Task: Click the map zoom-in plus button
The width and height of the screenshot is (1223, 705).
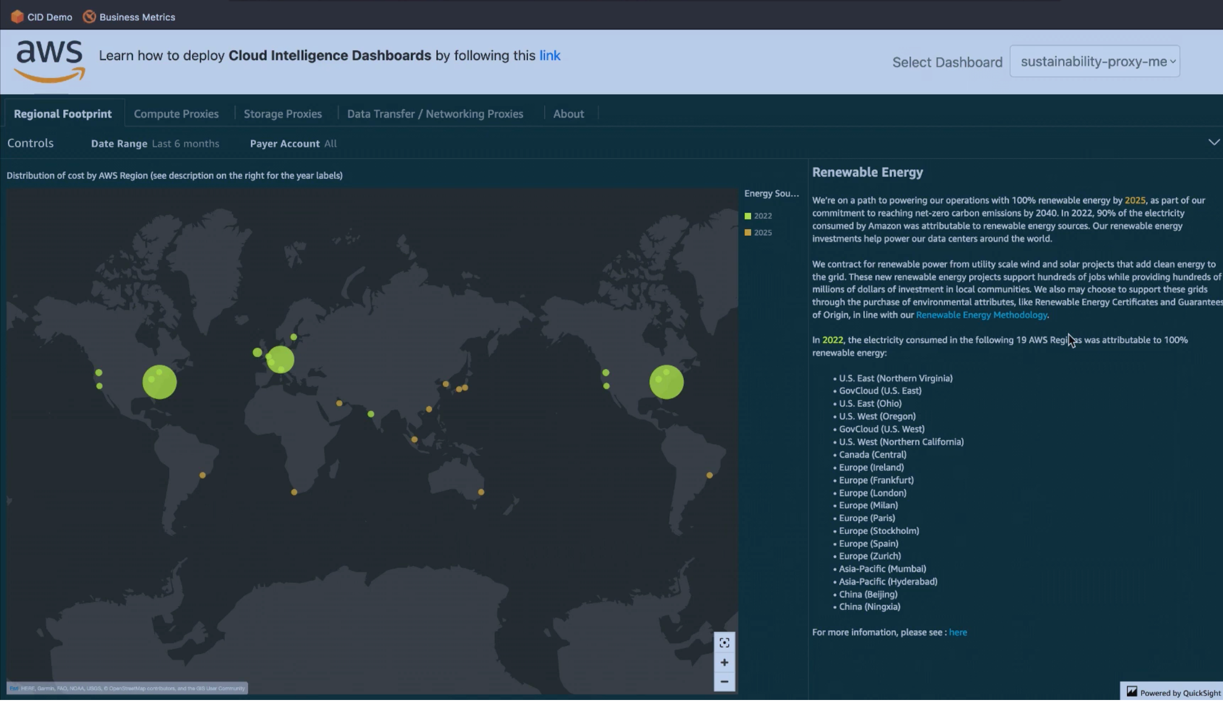Action: pos(724,662)
